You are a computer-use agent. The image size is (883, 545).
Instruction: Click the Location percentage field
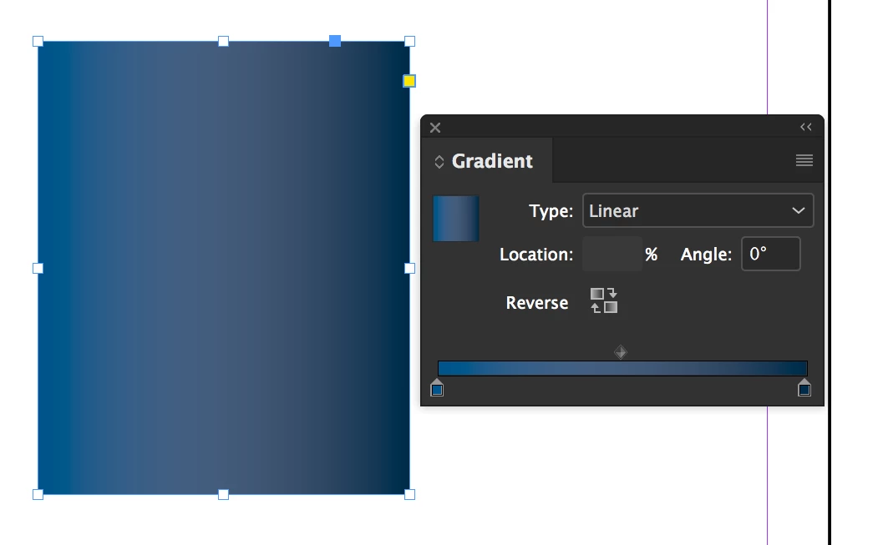612,255
